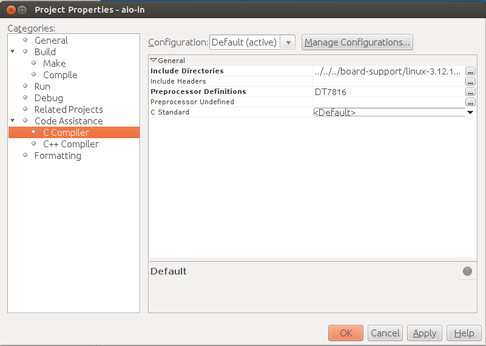Screen dimensions: 486x346
Task: Open the Preprocessor Definitions editor ellipsis button
Action: 470,92
